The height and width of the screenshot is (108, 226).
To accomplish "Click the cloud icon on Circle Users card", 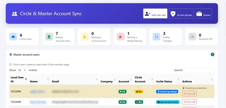I will [13, 37].
